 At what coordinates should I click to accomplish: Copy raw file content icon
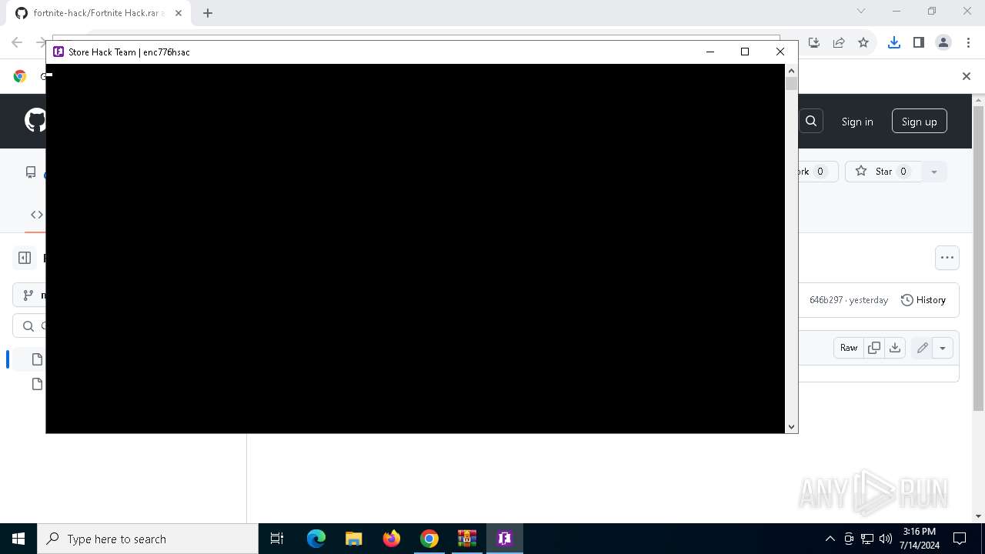pos(874,348)
